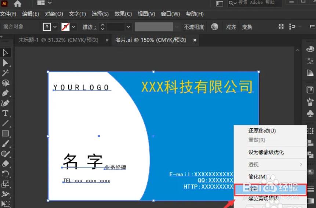
Task: Open the 窗口(W) menu
Action: pyautogui.click(x=171, y=14)
